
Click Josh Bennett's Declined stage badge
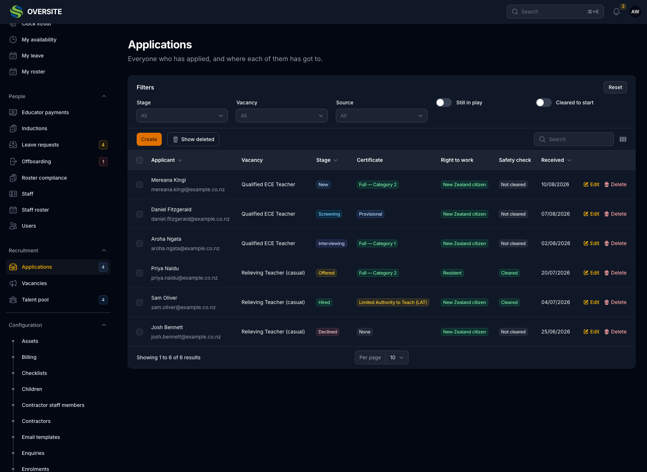pos(327,332)
